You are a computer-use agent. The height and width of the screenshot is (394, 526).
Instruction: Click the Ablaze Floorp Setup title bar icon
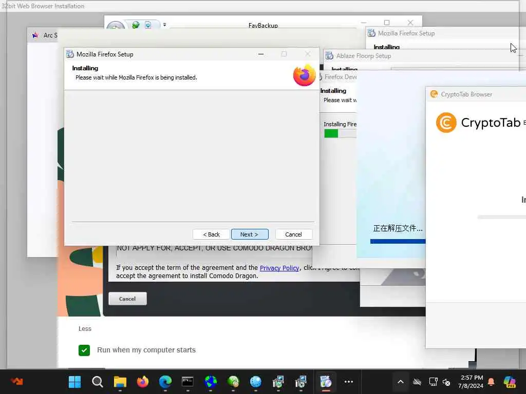point(329,55)
